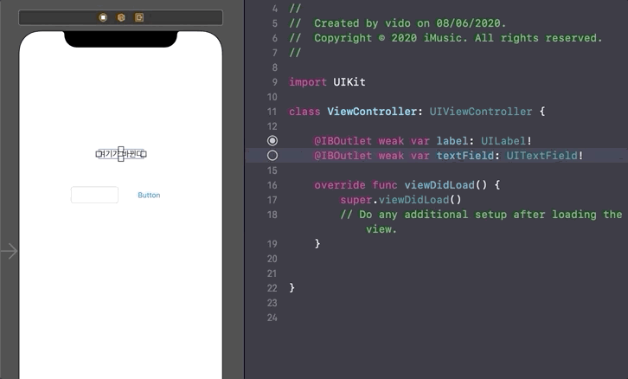Click the First Responder icon in scene dock
Screen dimensions: 628x379
click(121, 17)
